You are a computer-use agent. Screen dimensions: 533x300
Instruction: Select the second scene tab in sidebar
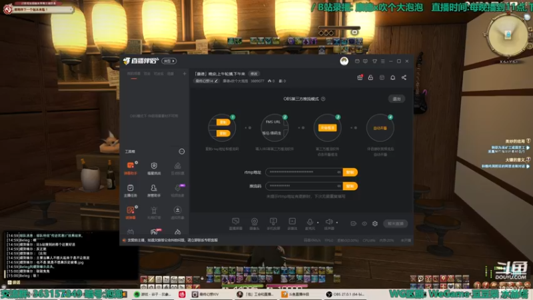pos(147,74)
